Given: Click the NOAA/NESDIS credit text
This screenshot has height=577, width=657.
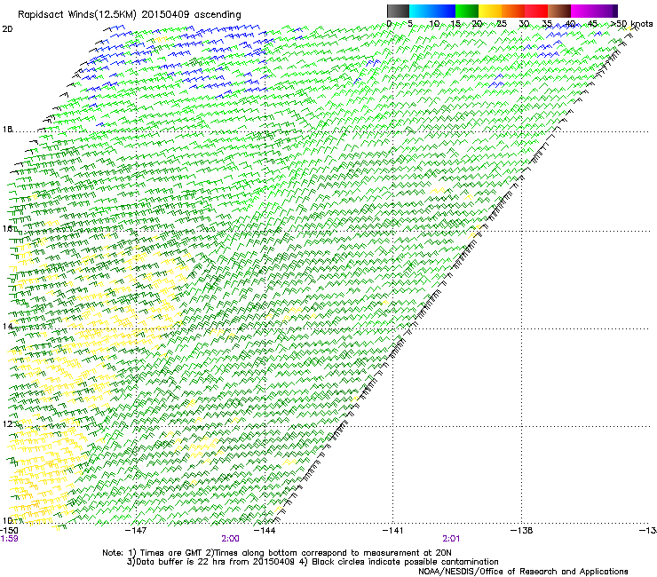Looking at the screenshot, I should (x=523, y=572).
